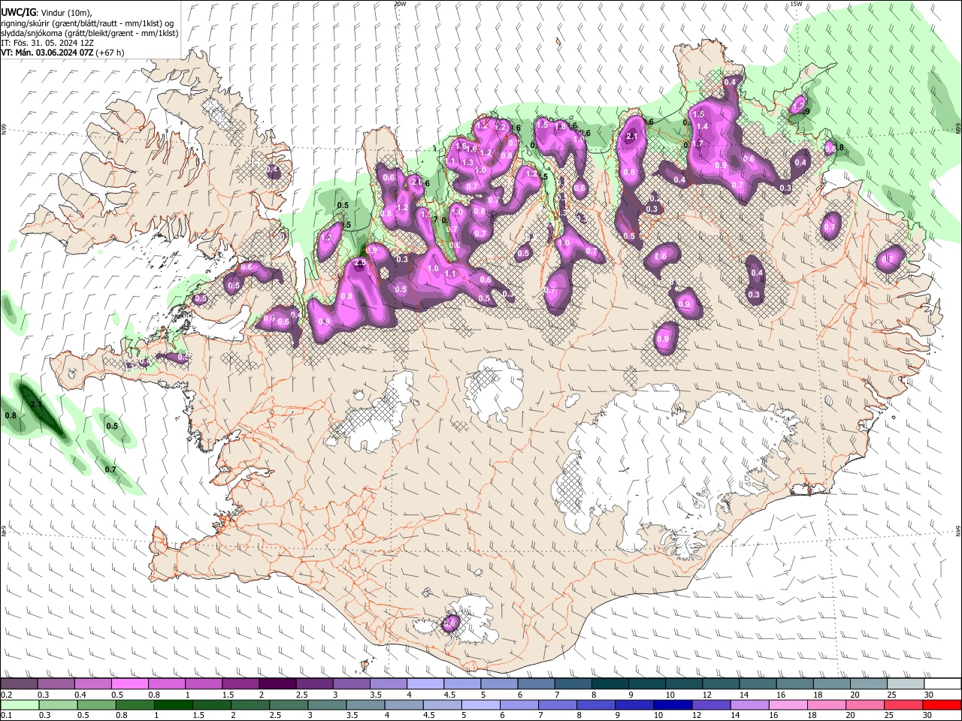Viewport: 962px width, 721px height.
Task: Click the '66N' latitude label on right edge
Action: (958, 128)
